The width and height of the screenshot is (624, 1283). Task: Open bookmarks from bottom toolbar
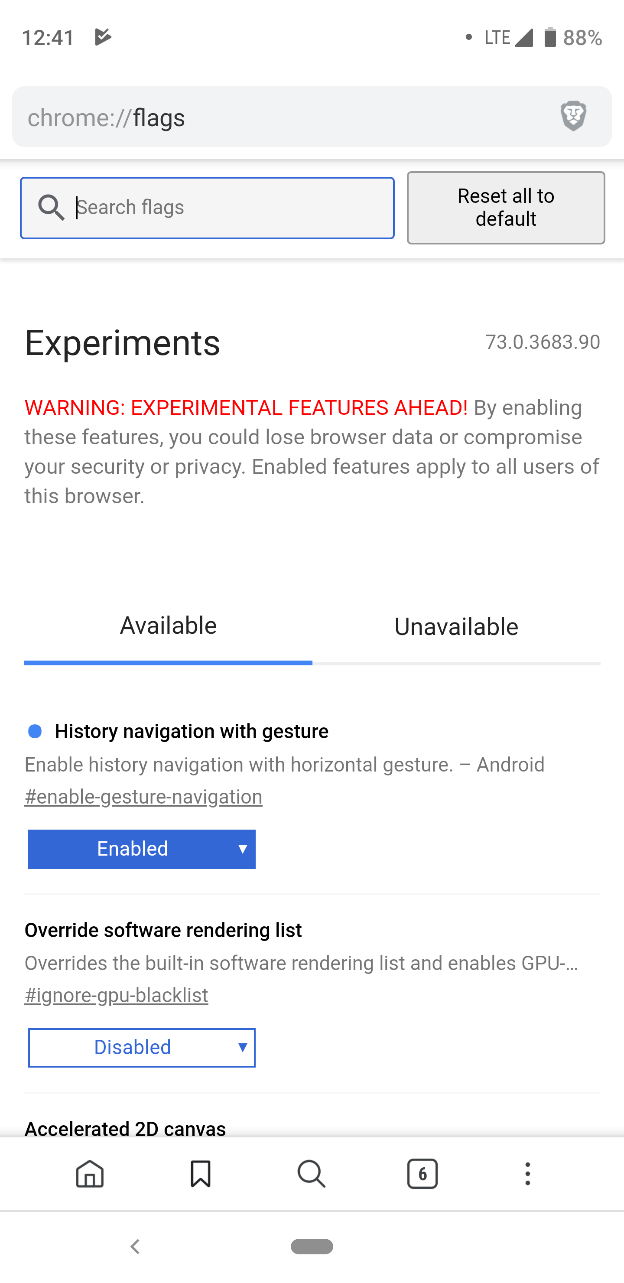tap(201, 1174)
